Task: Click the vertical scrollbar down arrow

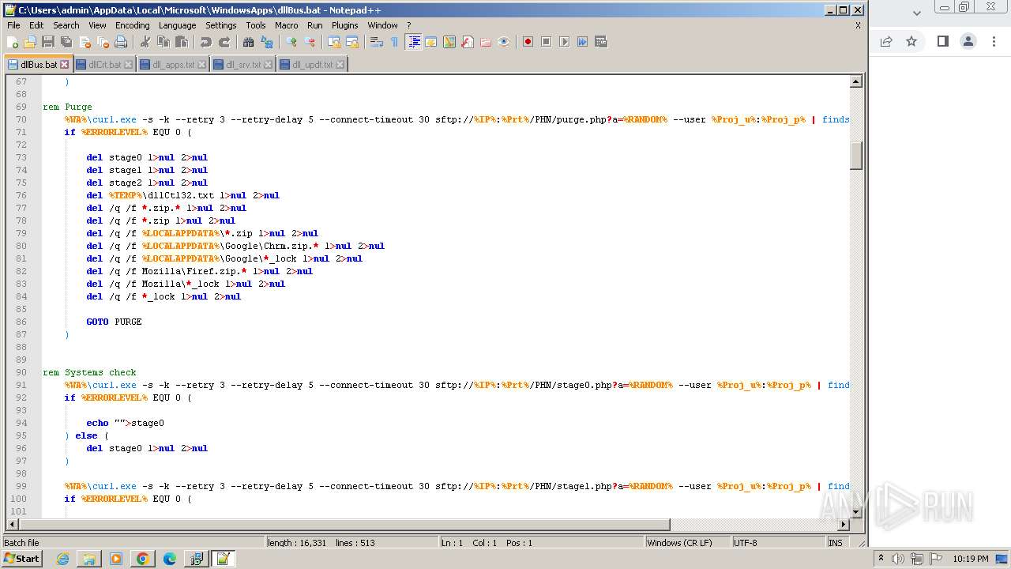Action: tap(855, 513)
